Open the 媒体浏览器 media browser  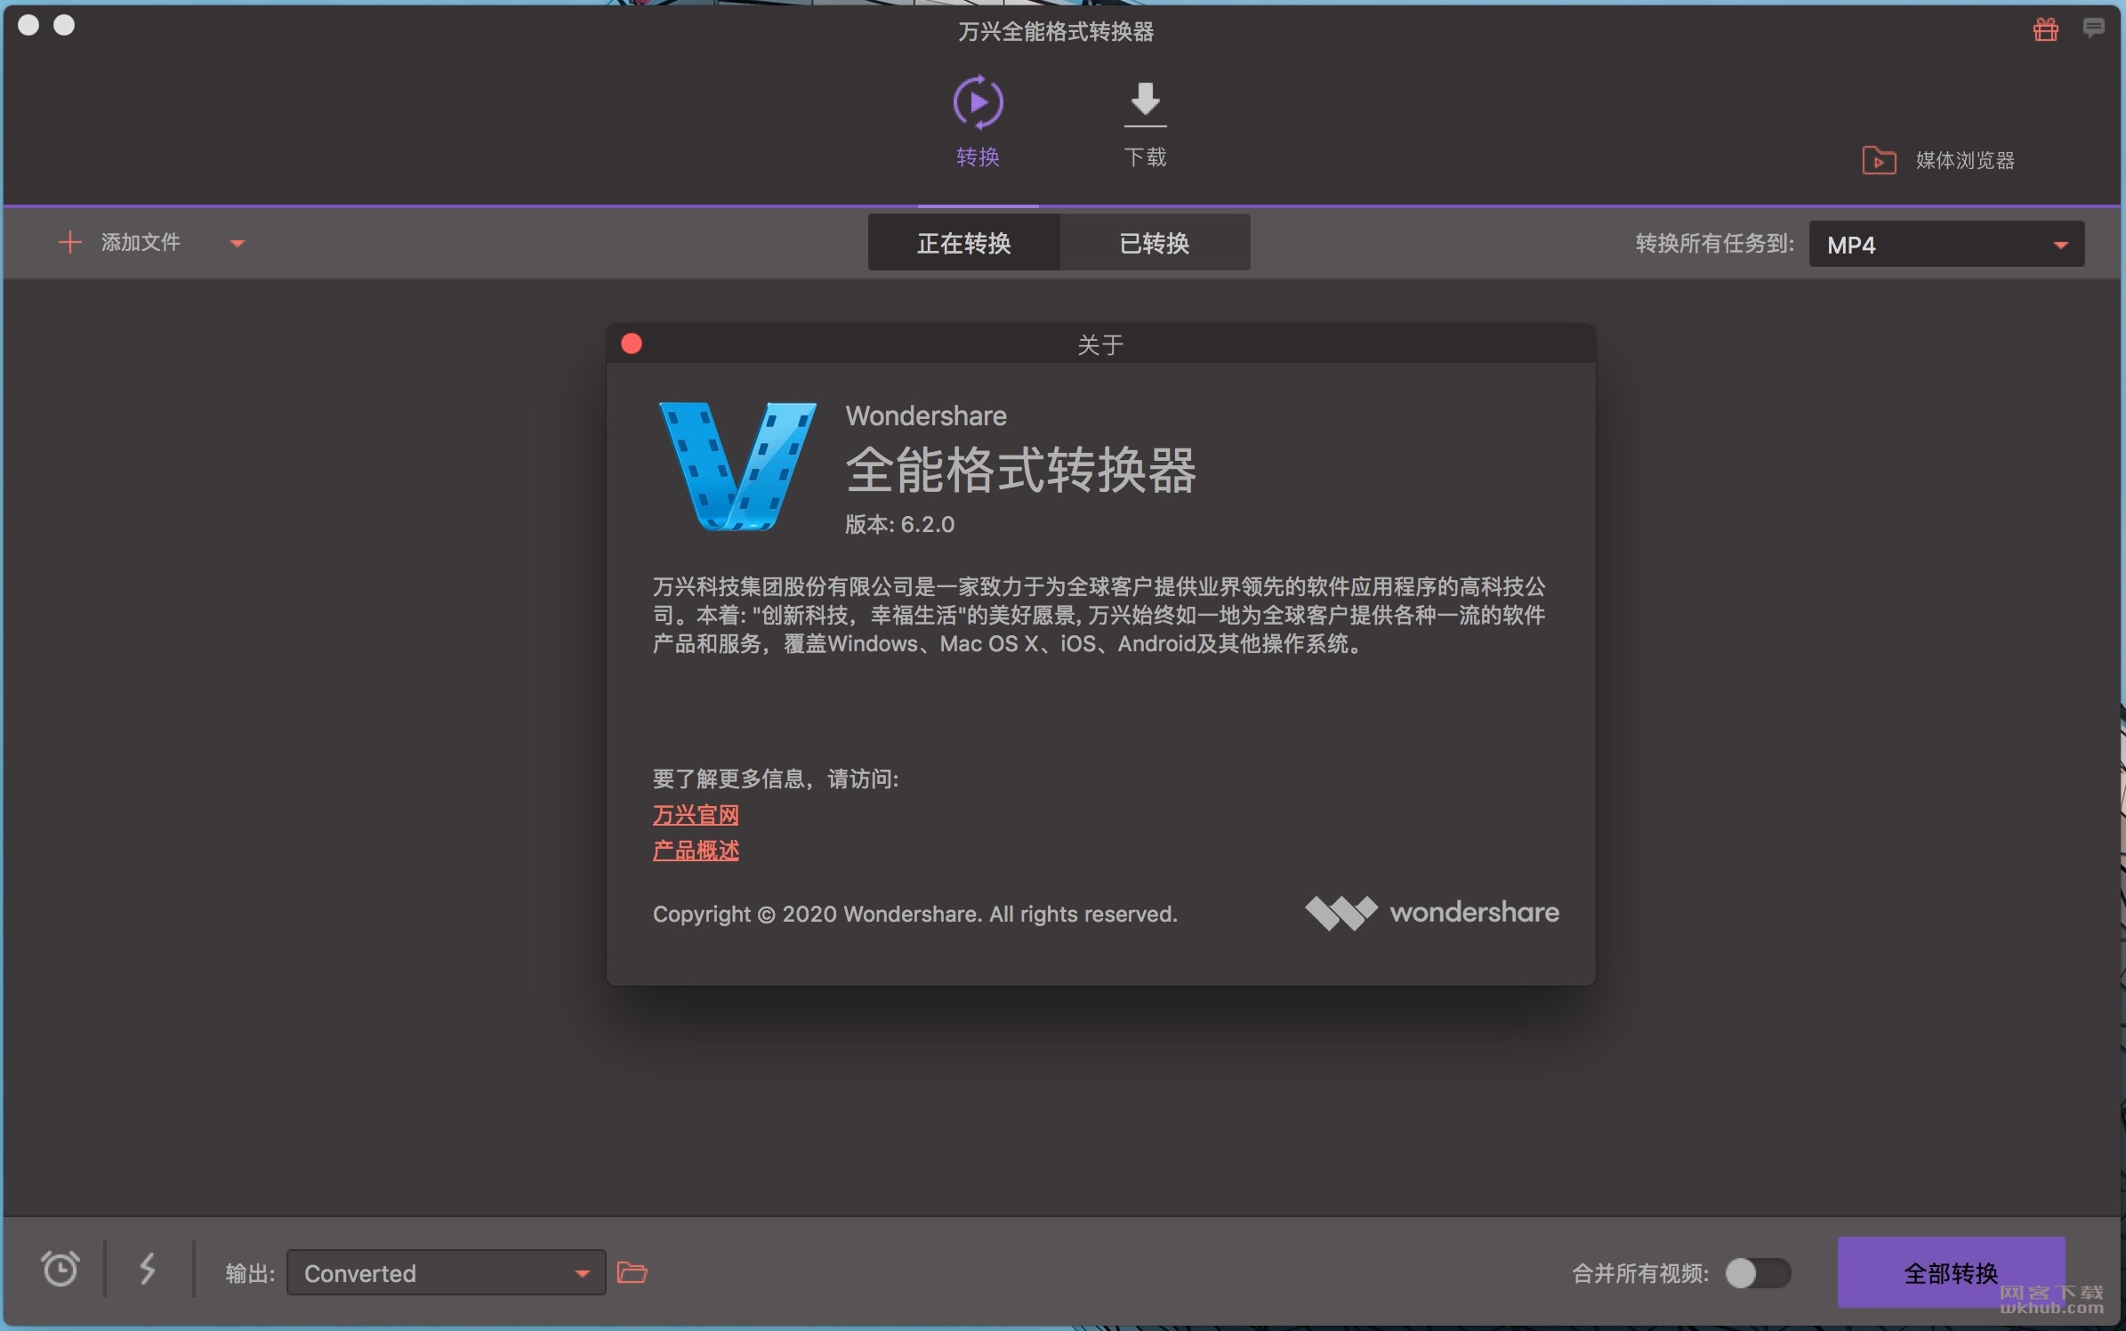(1939, 160)
